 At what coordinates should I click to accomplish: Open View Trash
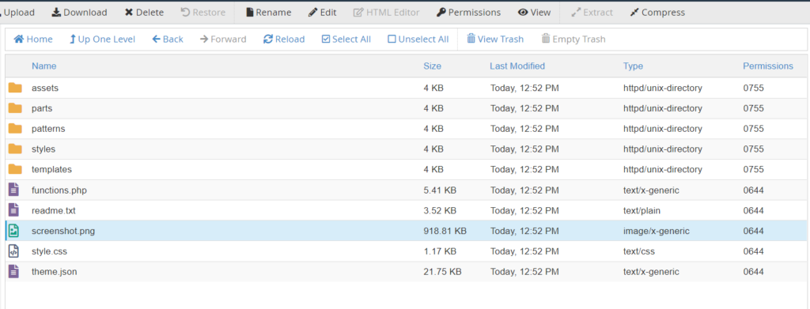pyautogui.click(x=495, y=40)
